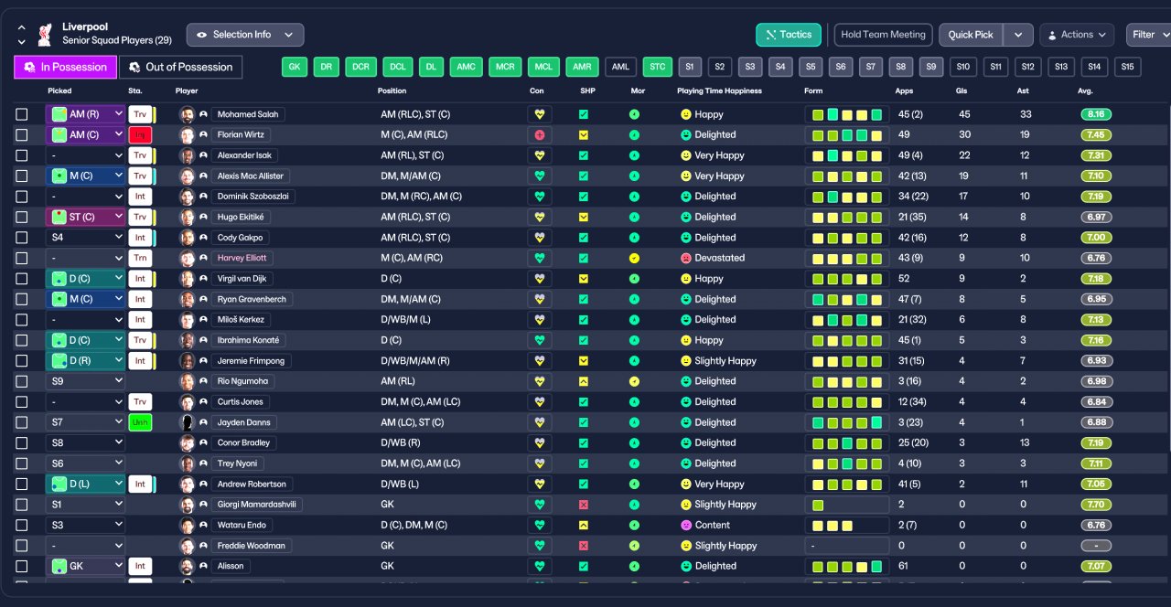Click Mohamed Salah's face portrait
1171x607 pixels.
(x=187, y=114)
